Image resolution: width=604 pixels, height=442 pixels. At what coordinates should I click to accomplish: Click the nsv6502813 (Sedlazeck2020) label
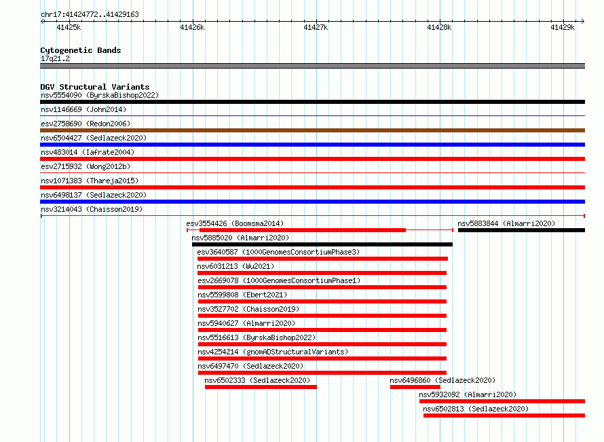point(476,409)
